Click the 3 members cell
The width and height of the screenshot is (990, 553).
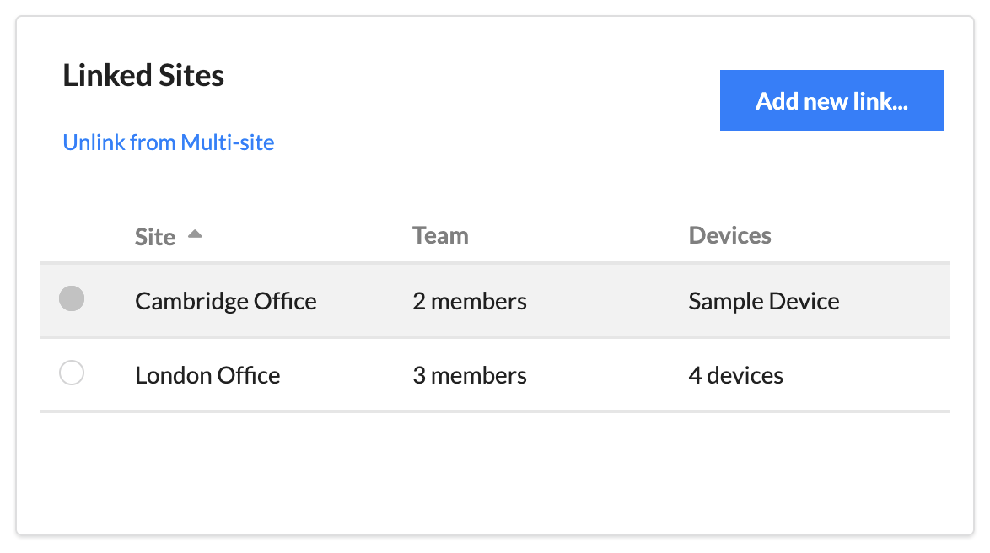(470, 376)
